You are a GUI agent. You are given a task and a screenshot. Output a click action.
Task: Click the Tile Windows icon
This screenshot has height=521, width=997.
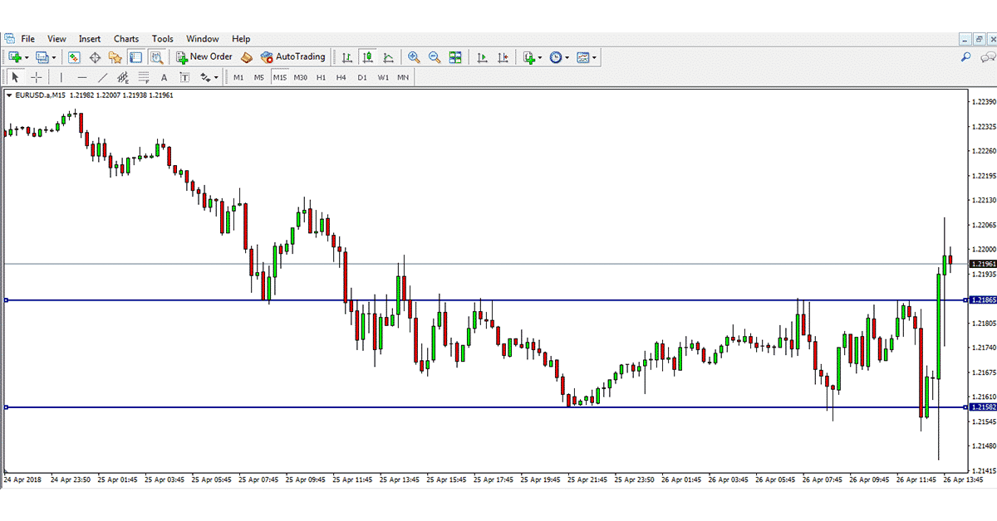[x=455, y=56]
